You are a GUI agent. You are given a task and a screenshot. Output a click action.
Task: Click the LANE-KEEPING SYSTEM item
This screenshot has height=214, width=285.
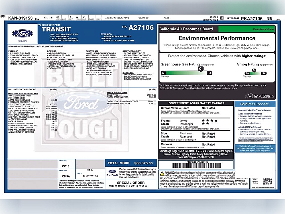(x=98, y=62)
